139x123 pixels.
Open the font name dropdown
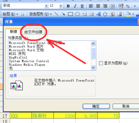tap(46, 6)
